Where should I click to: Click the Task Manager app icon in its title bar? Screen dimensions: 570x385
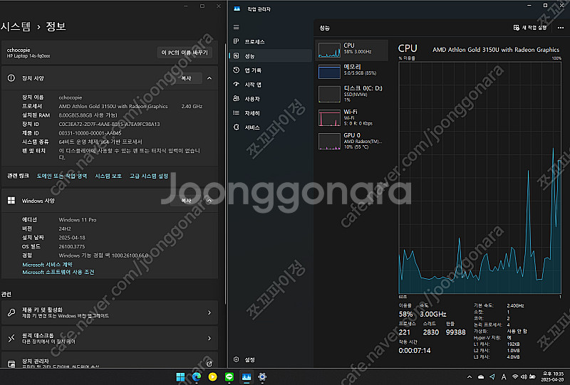pos(237,9)
